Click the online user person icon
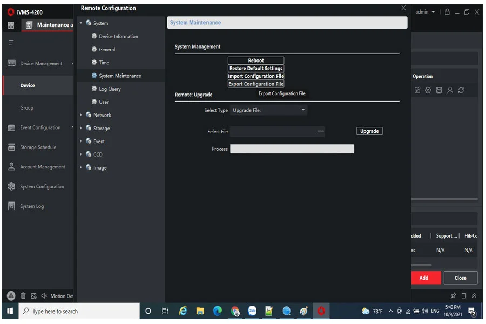 450,91
